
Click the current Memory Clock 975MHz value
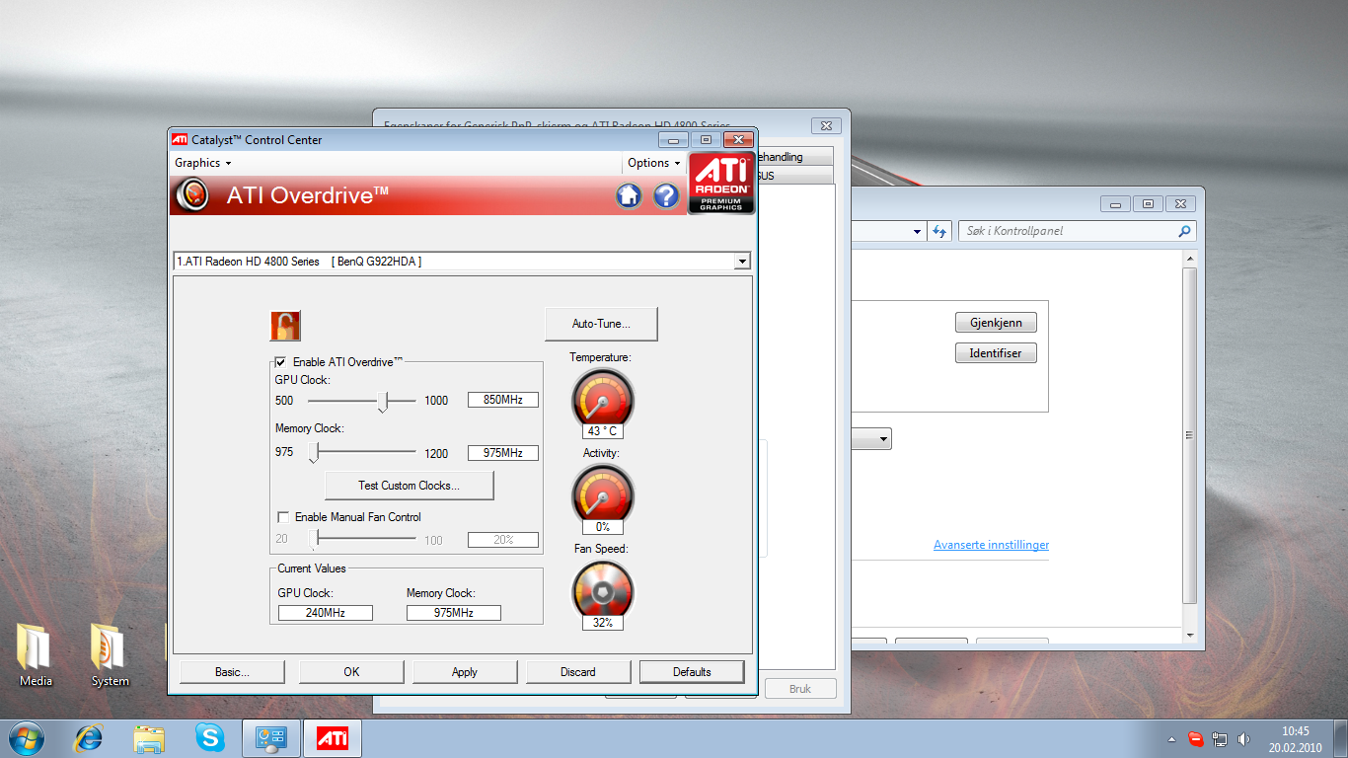click(x=454, y=613)
